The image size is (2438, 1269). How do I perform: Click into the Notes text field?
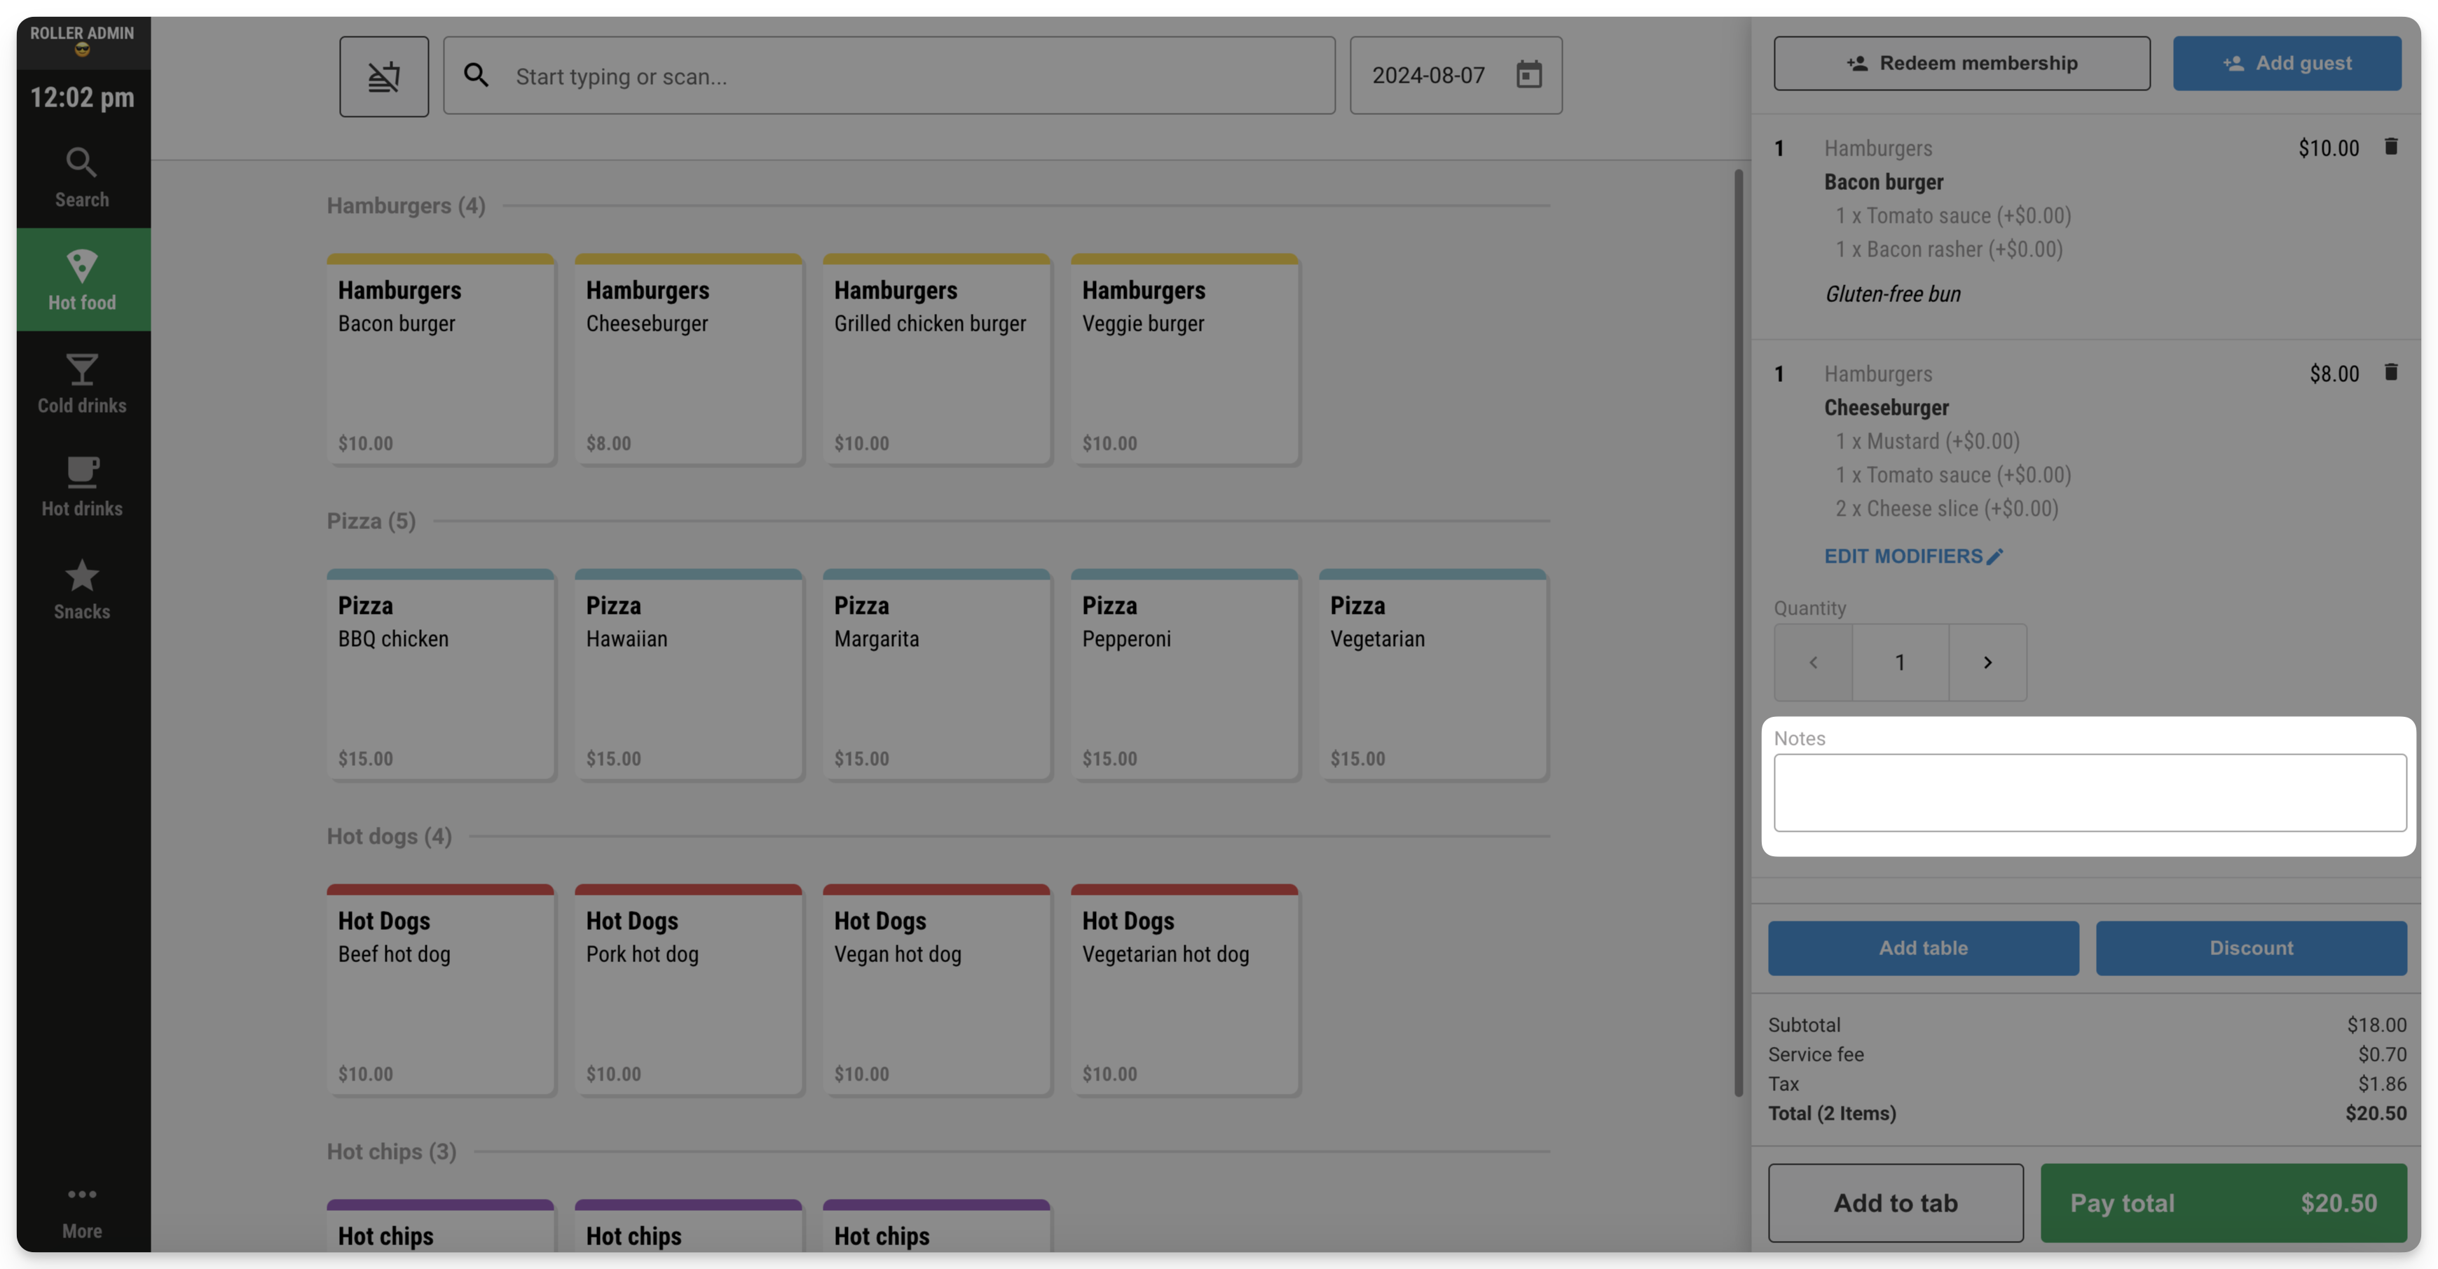(x=2089, y=792)
